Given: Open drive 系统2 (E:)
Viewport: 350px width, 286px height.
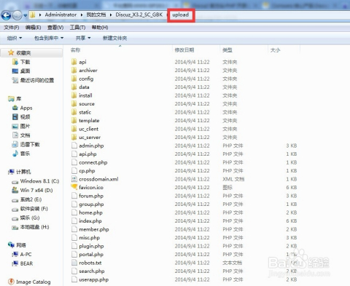Looking at the screenshot, I should tap(31, 199).
